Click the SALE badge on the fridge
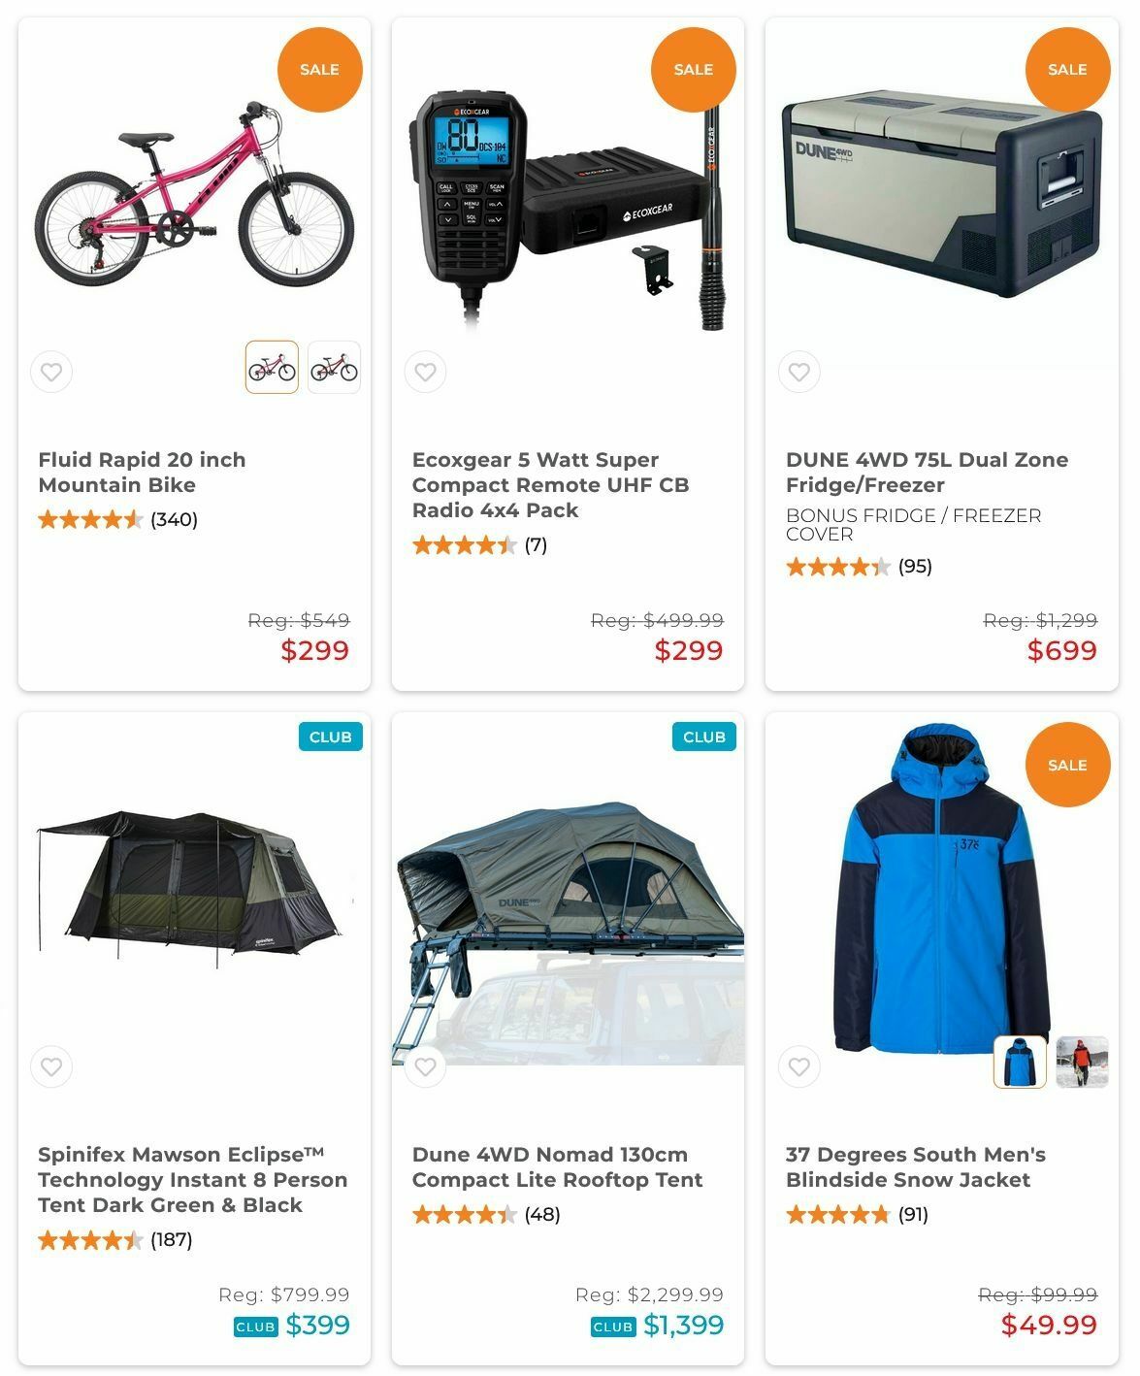Image resolution: width=1140 pixels, height=1376 pixels. (1067, 70)
